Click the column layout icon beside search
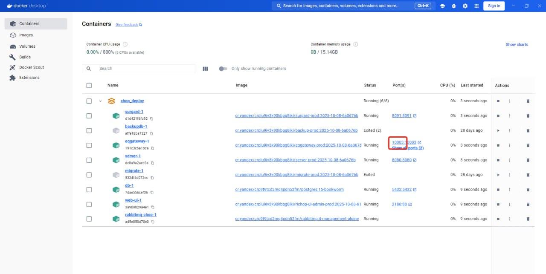The width and height of the screenshot is (546, 274). (205, 69)
